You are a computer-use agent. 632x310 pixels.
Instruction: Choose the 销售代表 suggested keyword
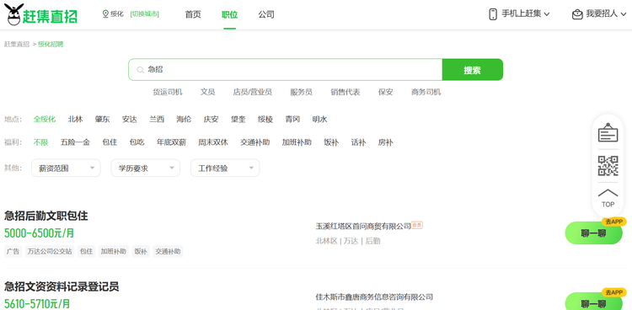click(x=345, y=92)
